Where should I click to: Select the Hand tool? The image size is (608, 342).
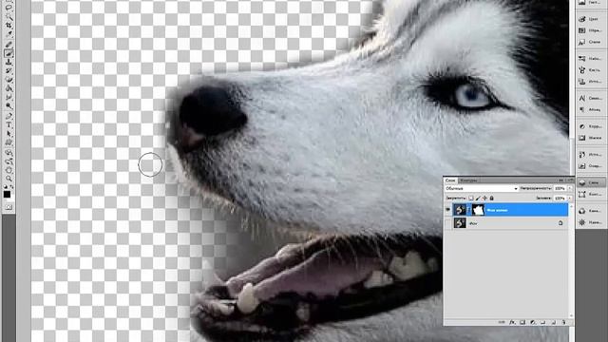point(9,170)
